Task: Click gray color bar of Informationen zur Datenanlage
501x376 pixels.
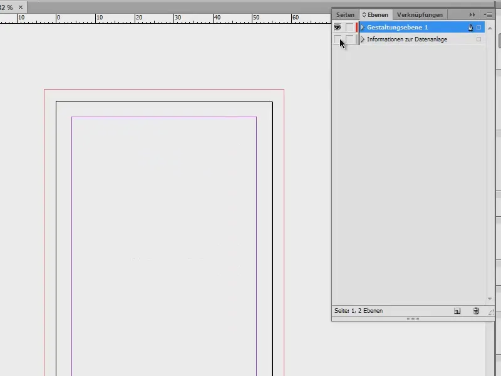Action: (x=356, y=39)
